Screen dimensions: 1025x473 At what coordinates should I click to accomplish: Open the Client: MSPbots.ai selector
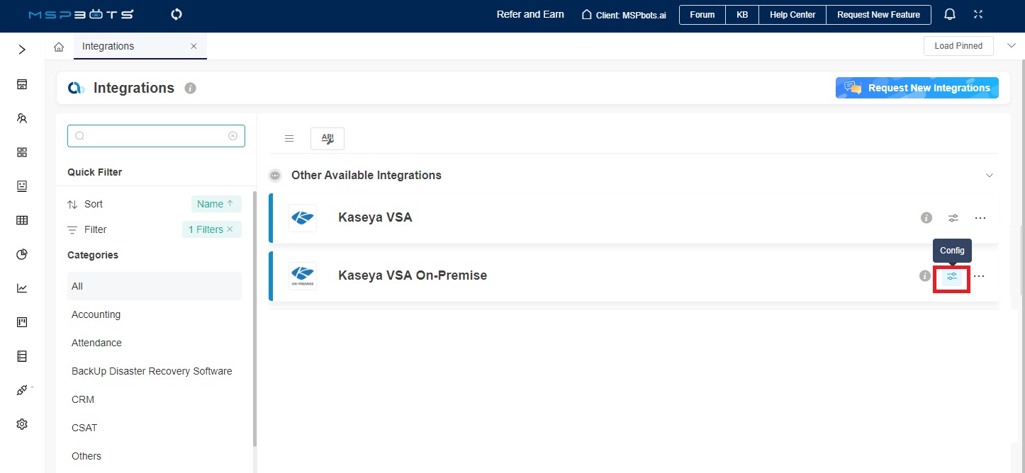(x=624, y=14)
